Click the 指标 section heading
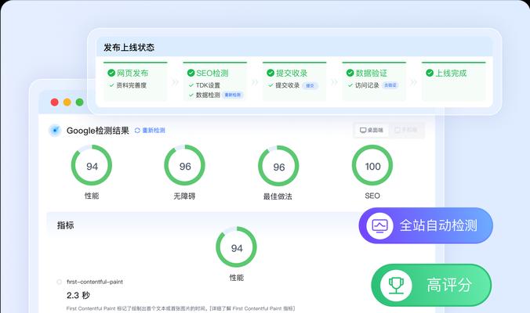The width and height of the screenshot is (530, 313). (66, 225)
